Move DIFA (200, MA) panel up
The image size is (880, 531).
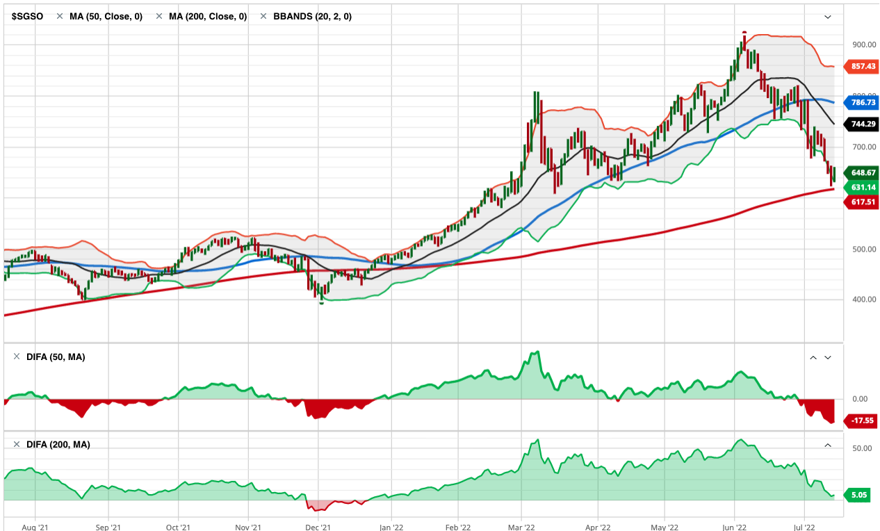coord(828,445)
